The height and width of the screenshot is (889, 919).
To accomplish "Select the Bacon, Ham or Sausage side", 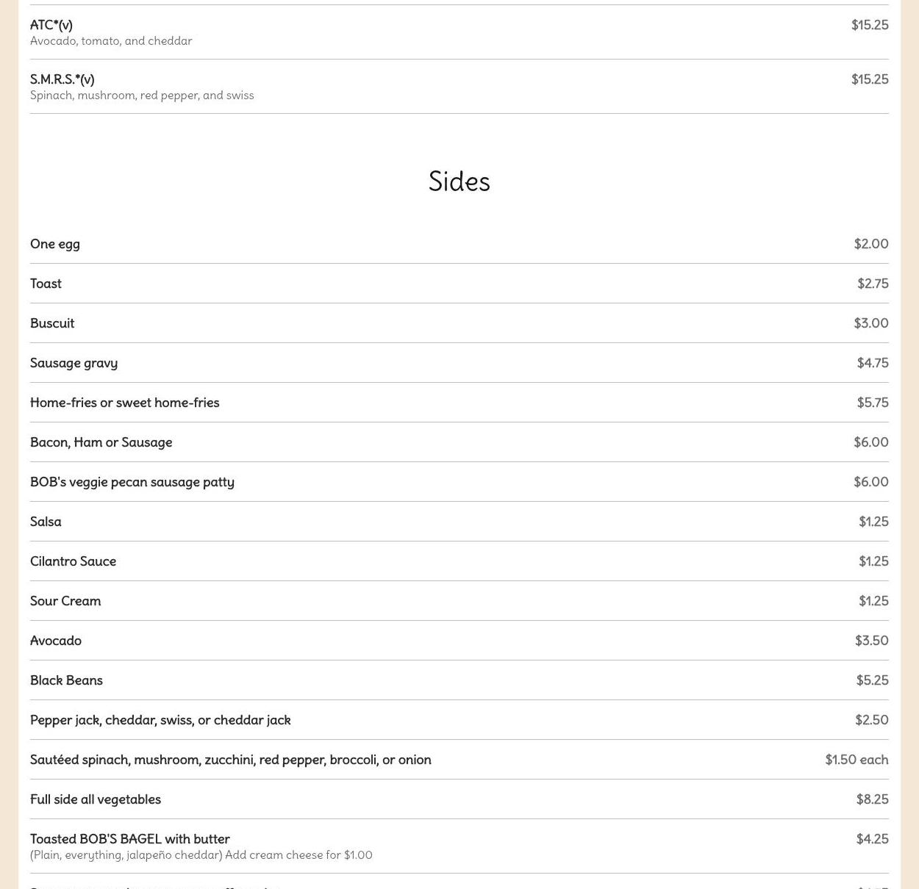I will 101,442.
